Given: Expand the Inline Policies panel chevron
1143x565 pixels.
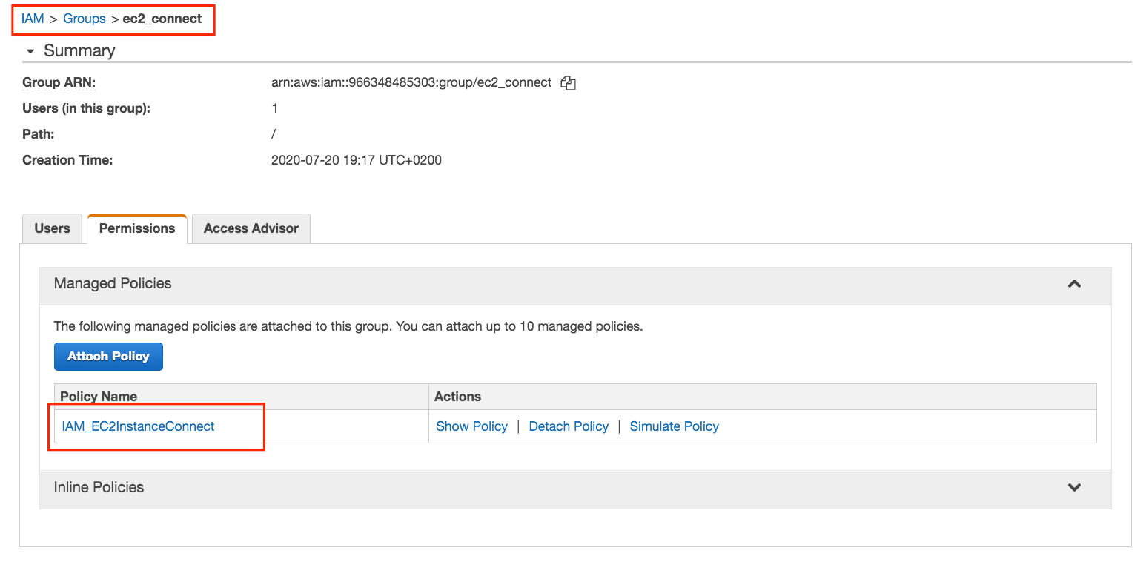Looking at the screenshot, I should tap(1074, 488).
